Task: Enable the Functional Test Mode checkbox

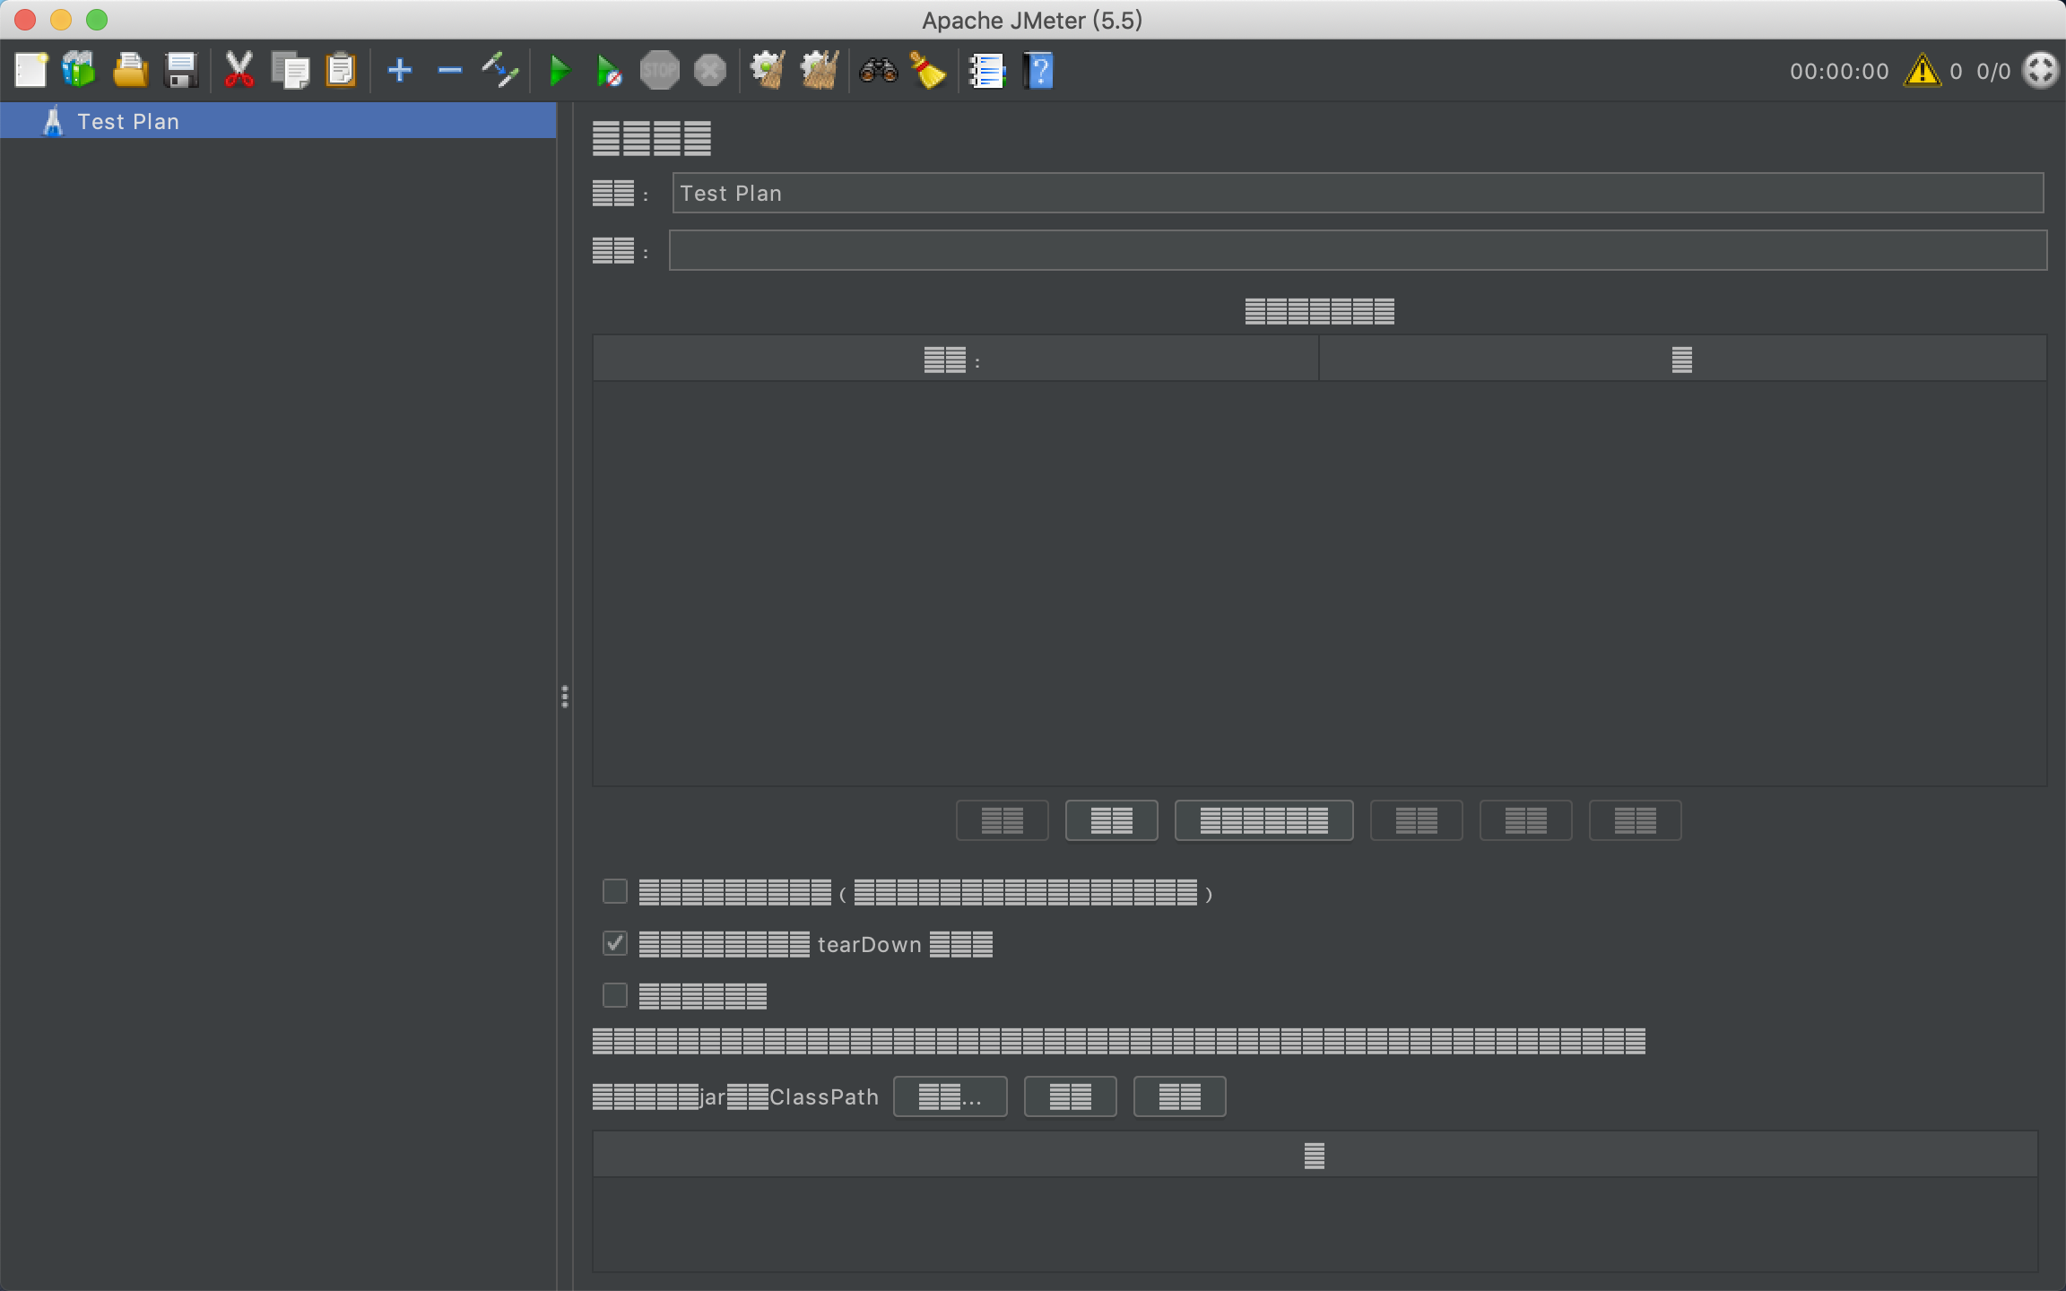Action: [614, 995]
